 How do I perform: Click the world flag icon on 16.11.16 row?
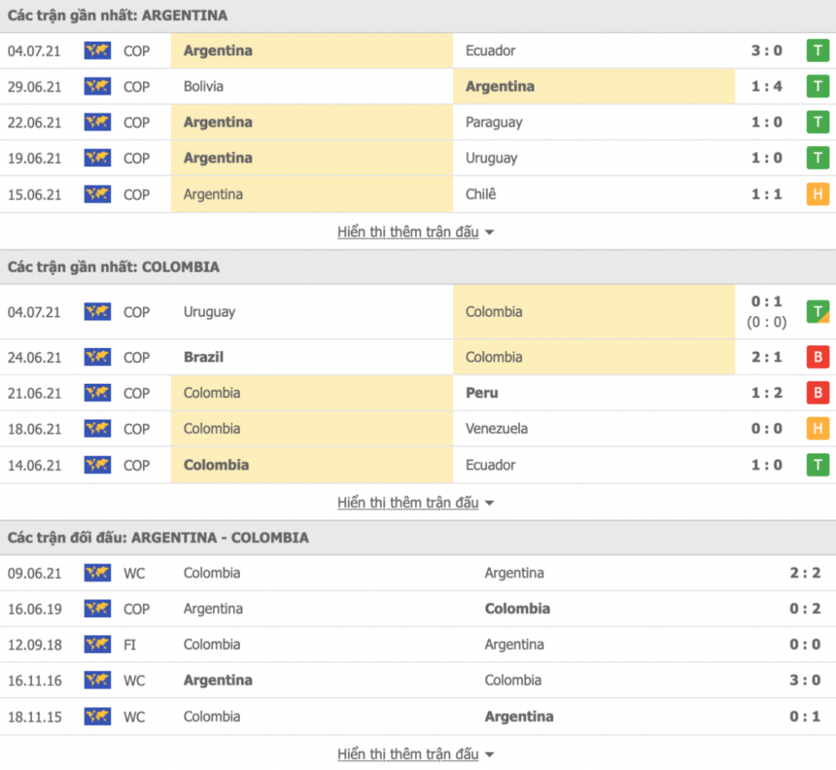pyautogui.click(x=98, y=681)
